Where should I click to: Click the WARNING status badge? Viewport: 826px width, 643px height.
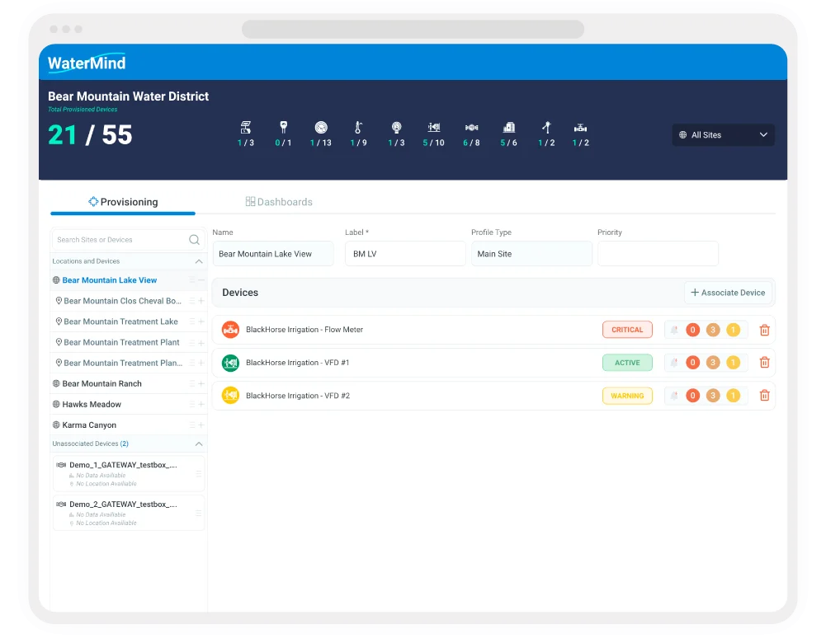(627, 396)
